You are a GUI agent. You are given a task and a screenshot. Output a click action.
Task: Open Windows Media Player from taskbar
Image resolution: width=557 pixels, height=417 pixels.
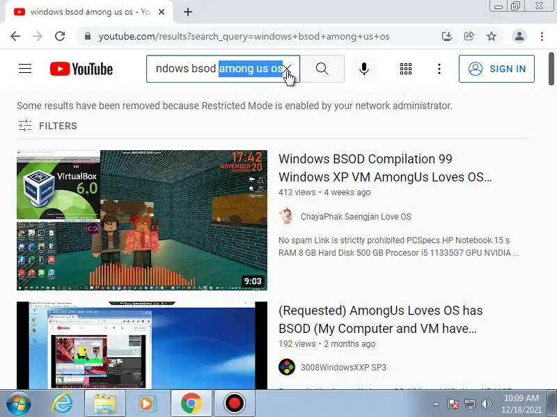click(146, 404)
